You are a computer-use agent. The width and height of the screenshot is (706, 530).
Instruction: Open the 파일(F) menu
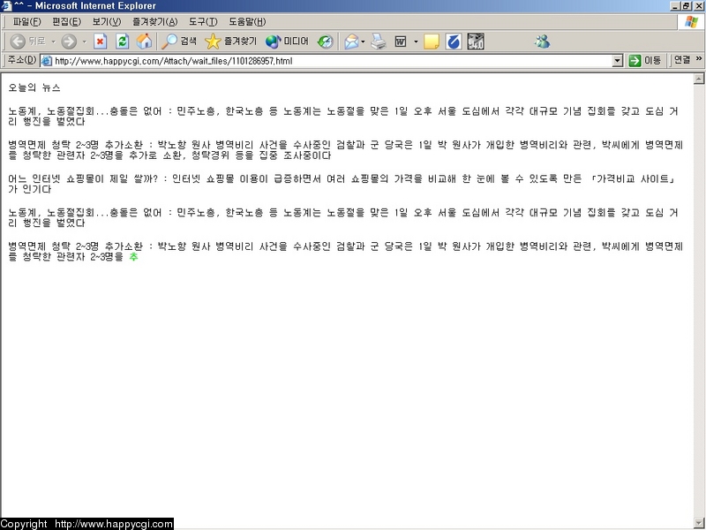[26, 21]
